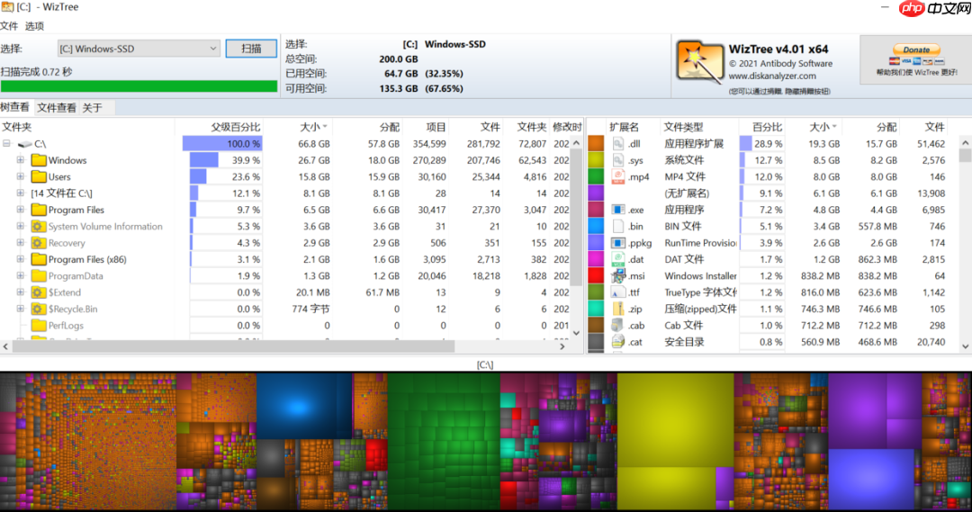Click the Windows folder icon in tree

(x=39, y=160)
